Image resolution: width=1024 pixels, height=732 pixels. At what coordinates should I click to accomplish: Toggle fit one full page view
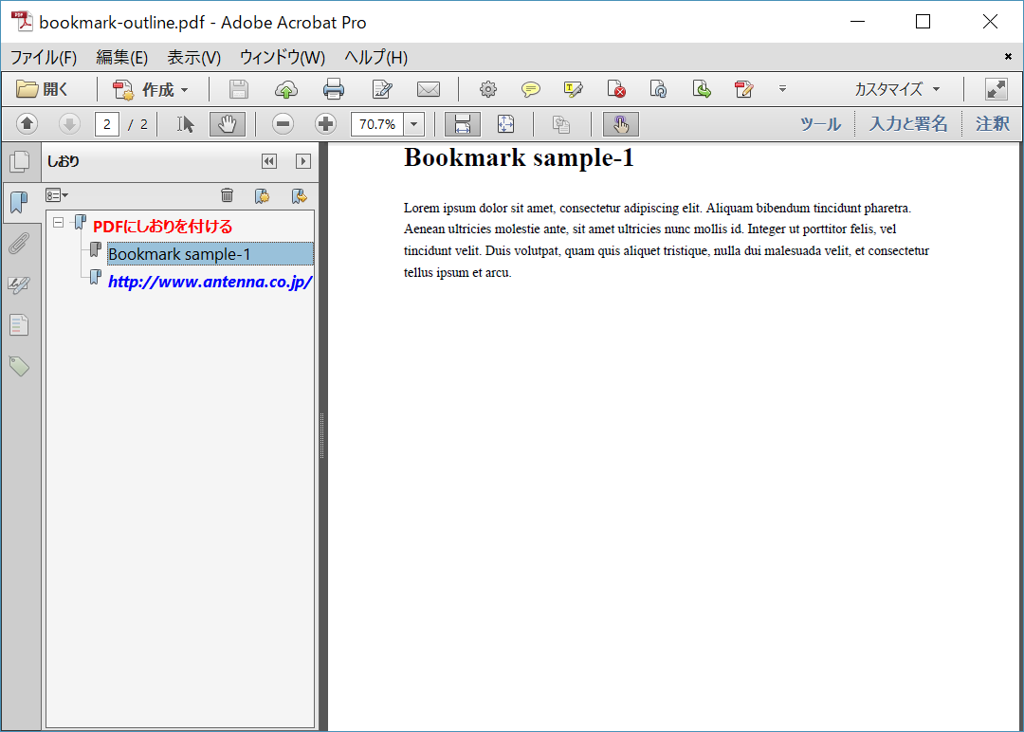click(505, 123)
